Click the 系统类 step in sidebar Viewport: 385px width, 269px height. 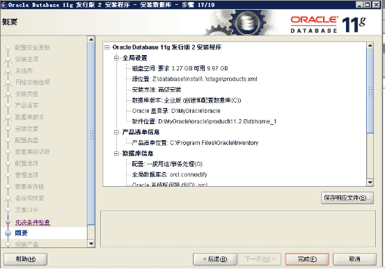tap(24, 71)
